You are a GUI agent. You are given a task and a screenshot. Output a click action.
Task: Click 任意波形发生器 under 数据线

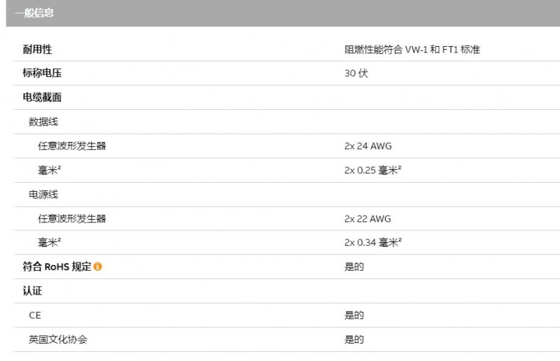tap(72, 146)
